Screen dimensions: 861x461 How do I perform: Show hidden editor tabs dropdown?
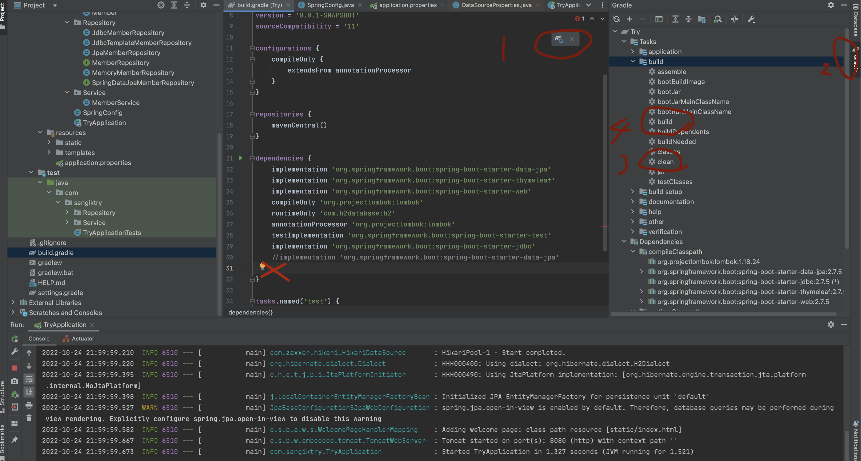click(588, 5)
